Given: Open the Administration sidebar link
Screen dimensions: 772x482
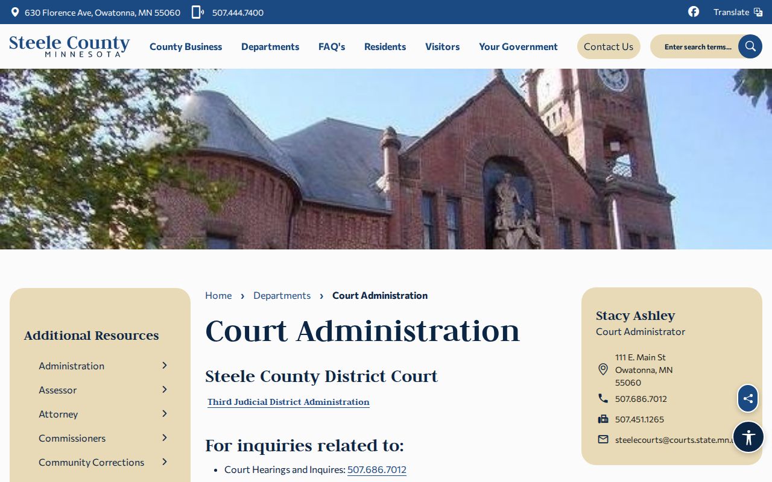Looking at the screenshot, I should point(71,366).
